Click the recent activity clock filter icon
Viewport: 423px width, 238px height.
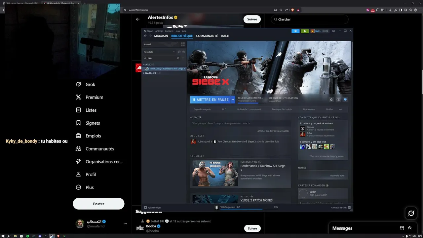[x=179, y=52]
